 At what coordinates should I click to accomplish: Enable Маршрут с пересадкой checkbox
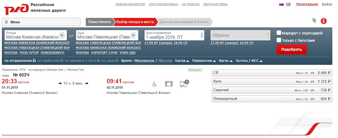tap(279, 33)
